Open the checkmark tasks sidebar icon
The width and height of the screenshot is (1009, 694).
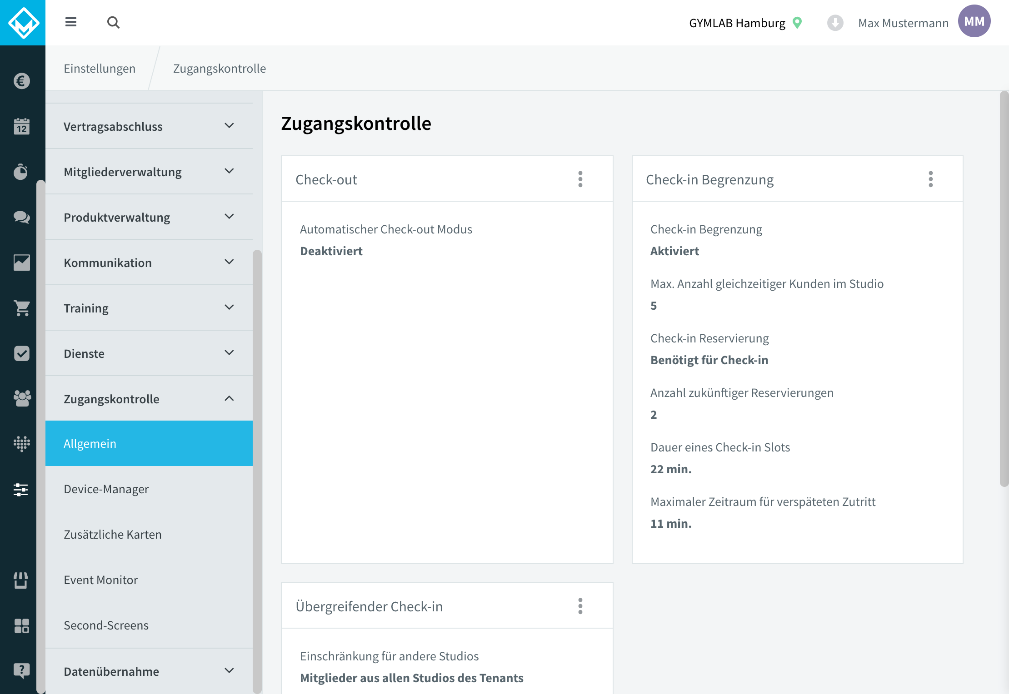[21, 353]
